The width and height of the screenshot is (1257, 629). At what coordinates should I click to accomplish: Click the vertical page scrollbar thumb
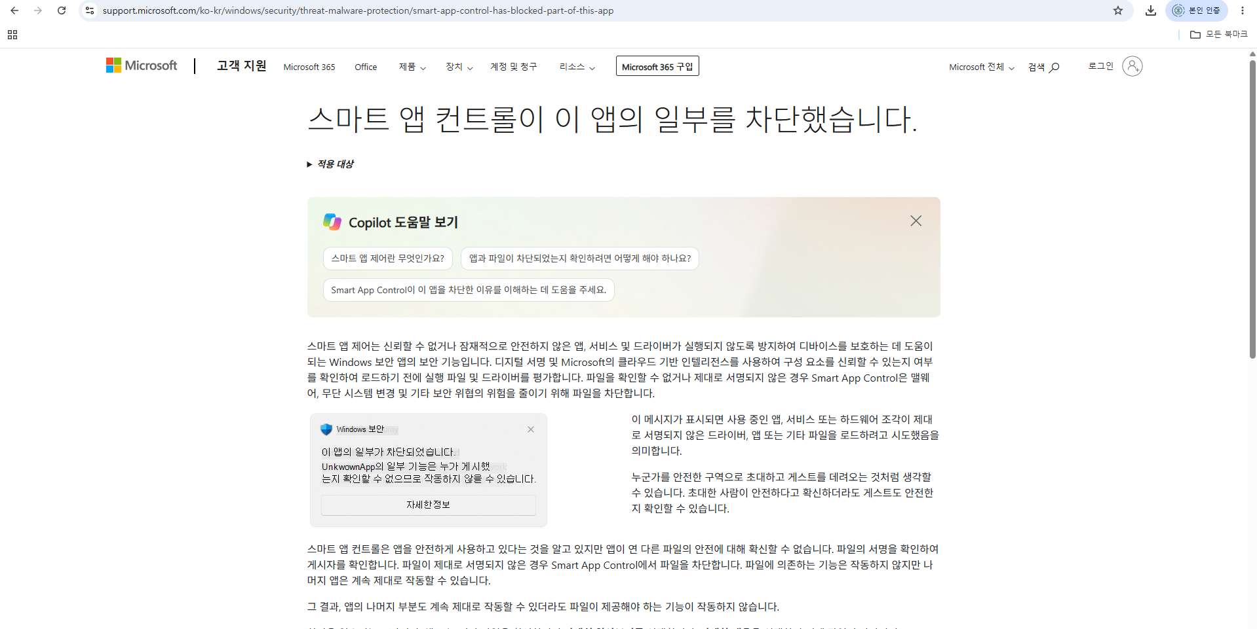[1252, 209]
